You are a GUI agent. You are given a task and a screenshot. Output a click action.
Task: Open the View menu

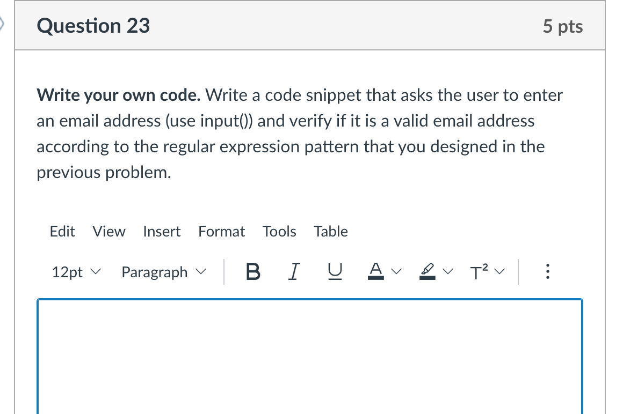[x=108, y=231]
